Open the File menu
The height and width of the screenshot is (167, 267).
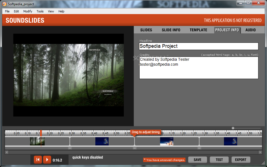tap(7, 11)
